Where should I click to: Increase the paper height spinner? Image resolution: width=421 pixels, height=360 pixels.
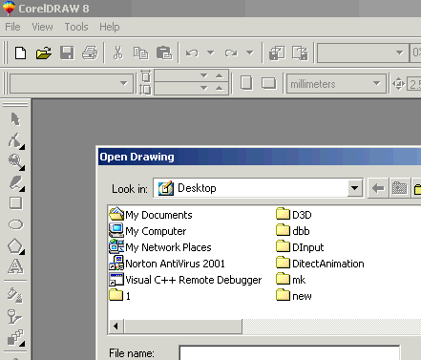pyautogui.click(x=219, y=88)
